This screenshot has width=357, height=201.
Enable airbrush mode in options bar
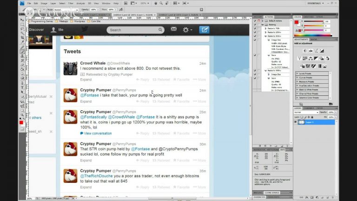point(121,10)
